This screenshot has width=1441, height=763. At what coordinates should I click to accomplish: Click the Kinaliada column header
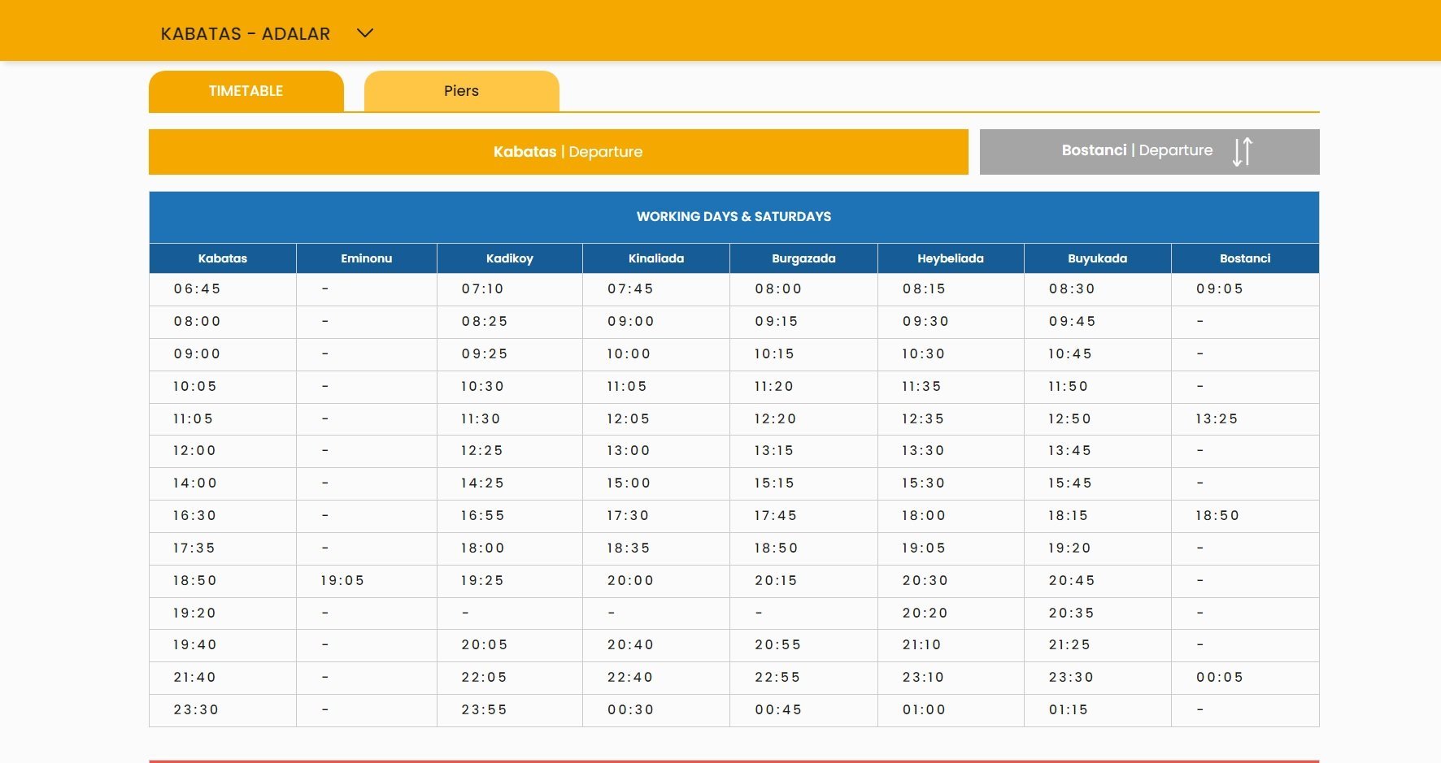click(x=655, y=258)
